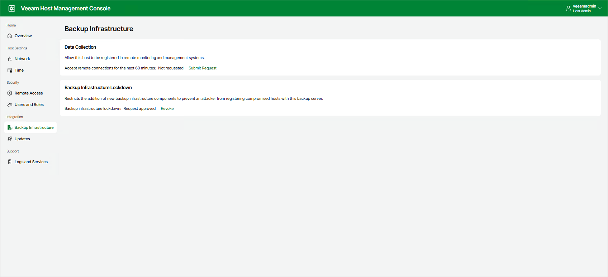Screen dimensions: 608x277
Task: Click the Security section label
Action: (x=13, y=82)
